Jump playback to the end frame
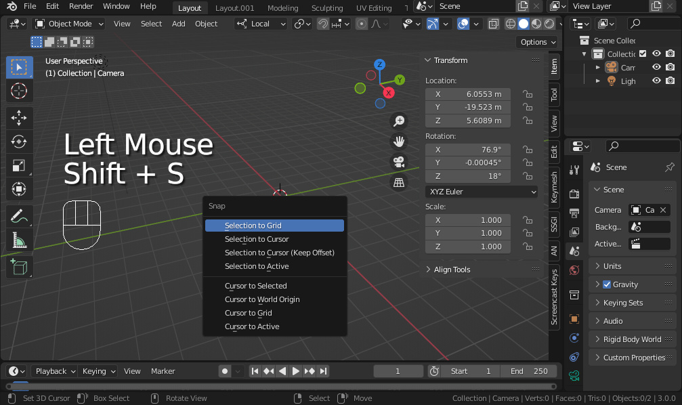Screen dimensions: 682x405 pyautogui.click(x=324, y=371)
